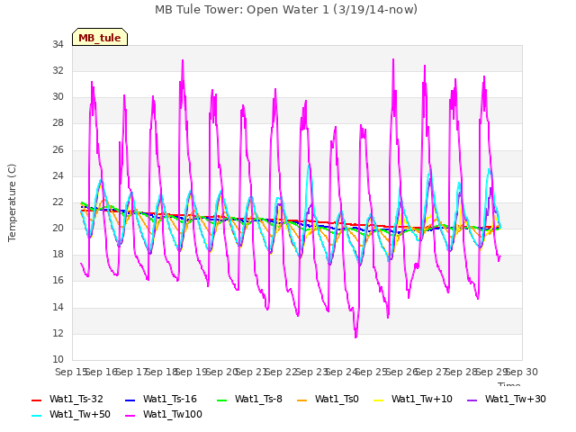Select the Wat1_Ts-32 legend label
Screen dimensions: 576x432
click(x=76, y=399)
